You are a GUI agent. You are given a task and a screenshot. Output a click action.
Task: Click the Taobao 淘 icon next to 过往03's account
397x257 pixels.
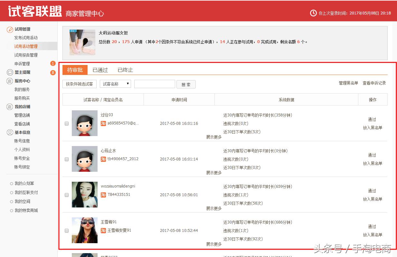(x=103, y=123)
